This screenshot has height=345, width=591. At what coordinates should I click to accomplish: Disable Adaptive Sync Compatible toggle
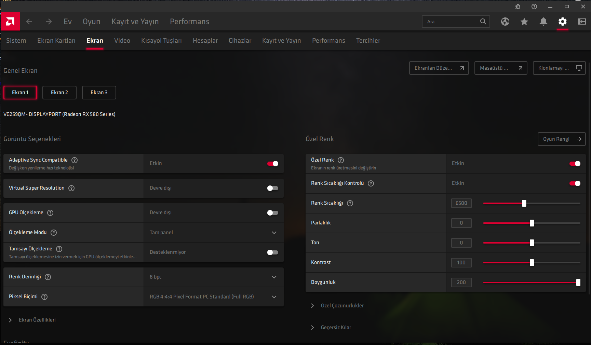point(273,164)
